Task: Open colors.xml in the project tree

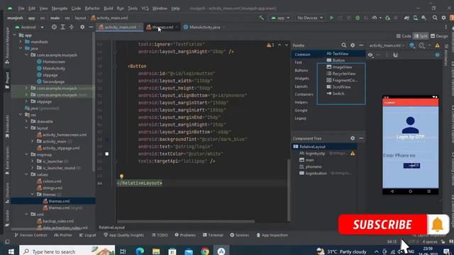Action: pos(49,181)
